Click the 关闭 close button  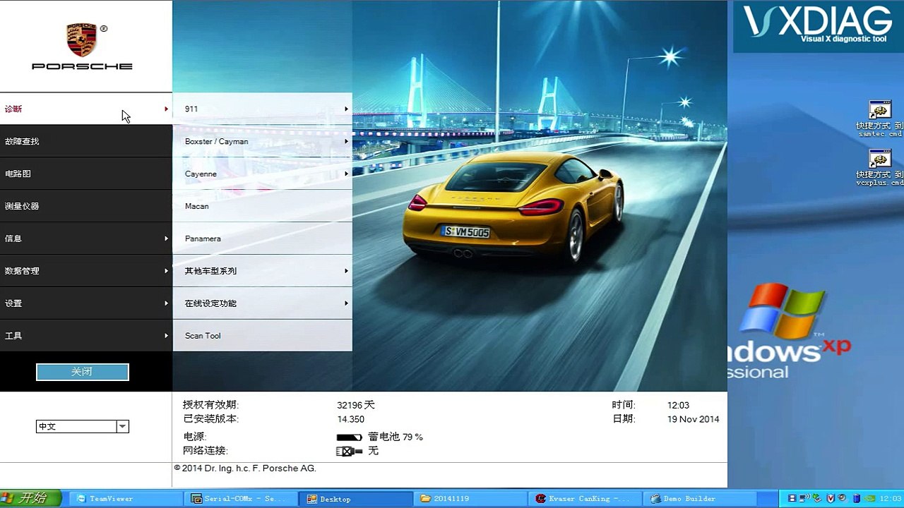(83, 372)
